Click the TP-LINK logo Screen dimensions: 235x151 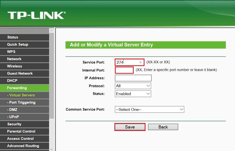click(36, 15)
